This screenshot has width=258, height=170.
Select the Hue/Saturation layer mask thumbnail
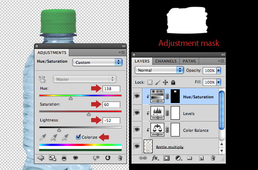(175, 96)
